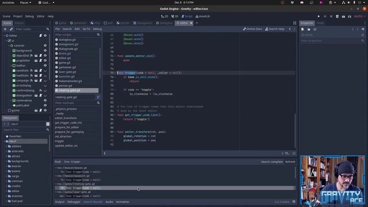Screen dimensions: 368x207
Task: Go back in FileSystem path history
Action: (x=5, y=124)
